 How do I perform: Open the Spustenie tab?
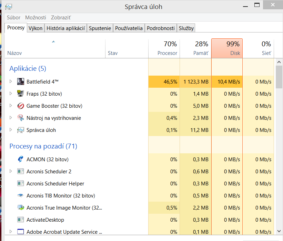[x=100, y=28]
